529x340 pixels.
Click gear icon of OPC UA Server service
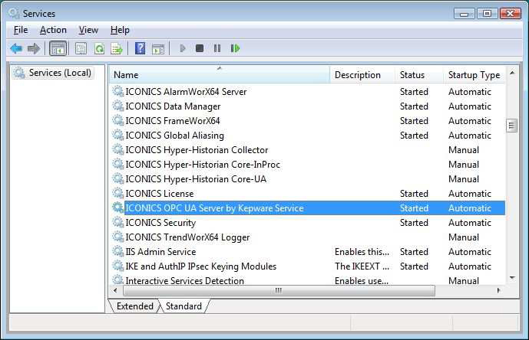coord(118,208)
